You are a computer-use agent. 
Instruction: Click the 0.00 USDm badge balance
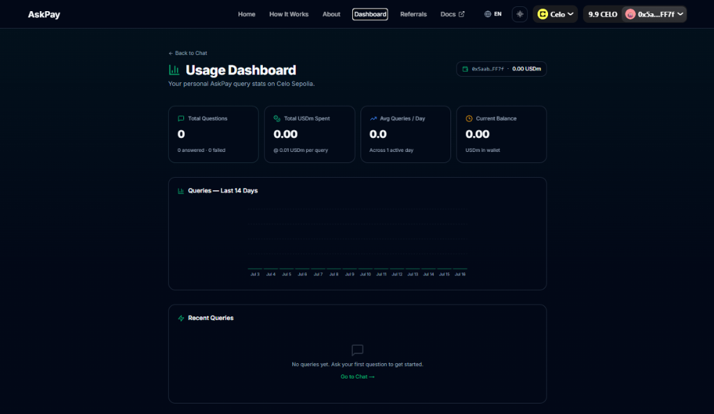point(526,69)
